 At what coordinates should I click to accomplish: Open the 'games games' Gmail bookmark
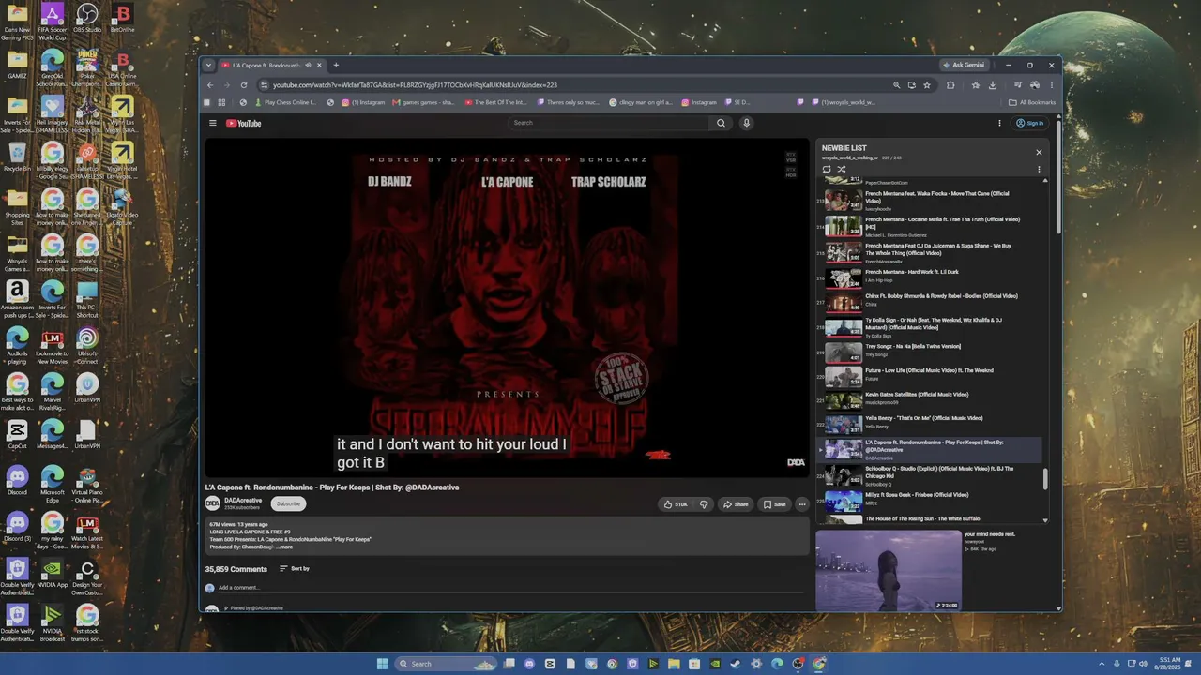[x=424, y=102]
